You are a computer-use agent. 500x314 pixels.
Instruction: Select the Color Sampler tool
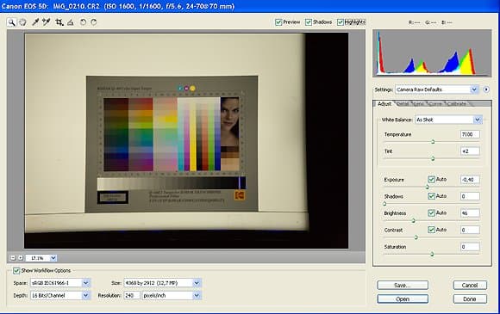click(x=47, y=22)
